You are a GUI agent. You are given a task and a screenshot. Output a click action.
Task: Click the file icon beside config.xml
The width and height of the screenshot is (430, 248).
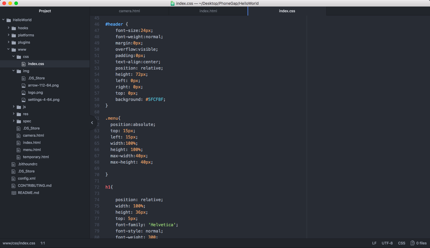13,178
